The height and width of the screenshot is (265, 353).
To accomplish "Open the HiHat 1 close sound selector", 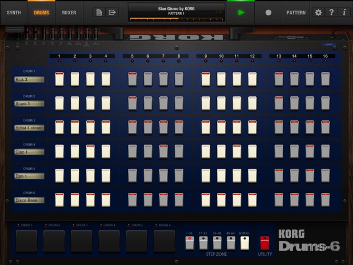I will pyautogui.click(x=29, y=128).
